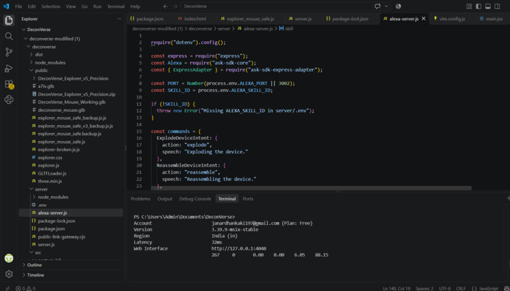Collapse the server folder
Viewport: 510px width, 291px height.
point(71,189)
